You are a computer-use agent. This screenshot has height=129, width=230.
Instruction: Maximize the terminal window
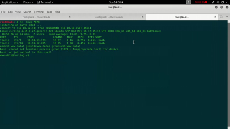click(x=222, y=7)
